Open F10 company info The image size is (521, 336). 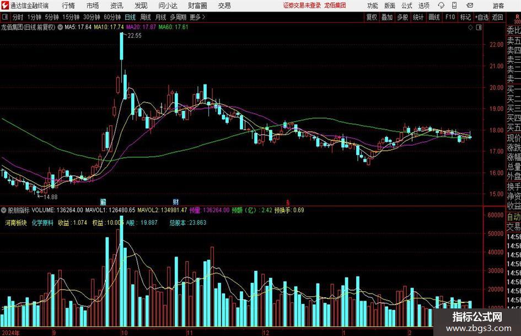click(450, 17)
